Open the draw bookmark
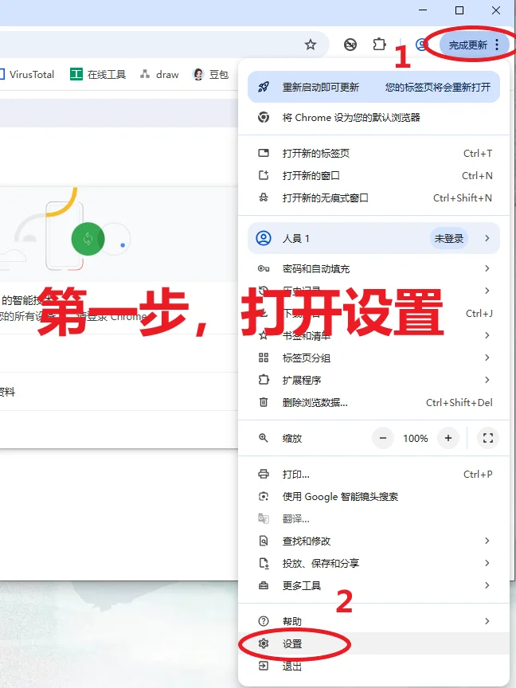Image resolution: width=516 pixels, height=688 pixels. coord(159,75)
